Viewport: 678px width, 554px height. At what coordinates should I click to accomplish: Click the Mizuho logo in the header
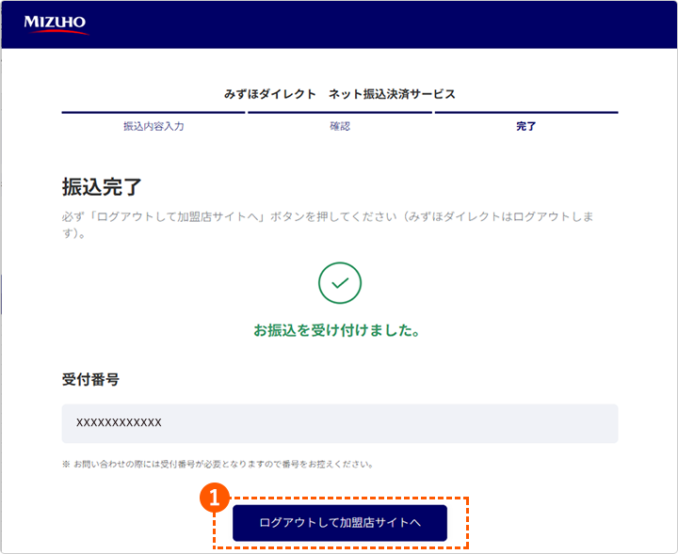56,24
